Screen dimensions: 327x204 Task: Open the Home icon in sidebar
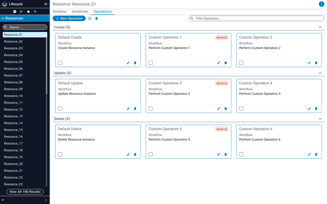[x=28, y=11]
